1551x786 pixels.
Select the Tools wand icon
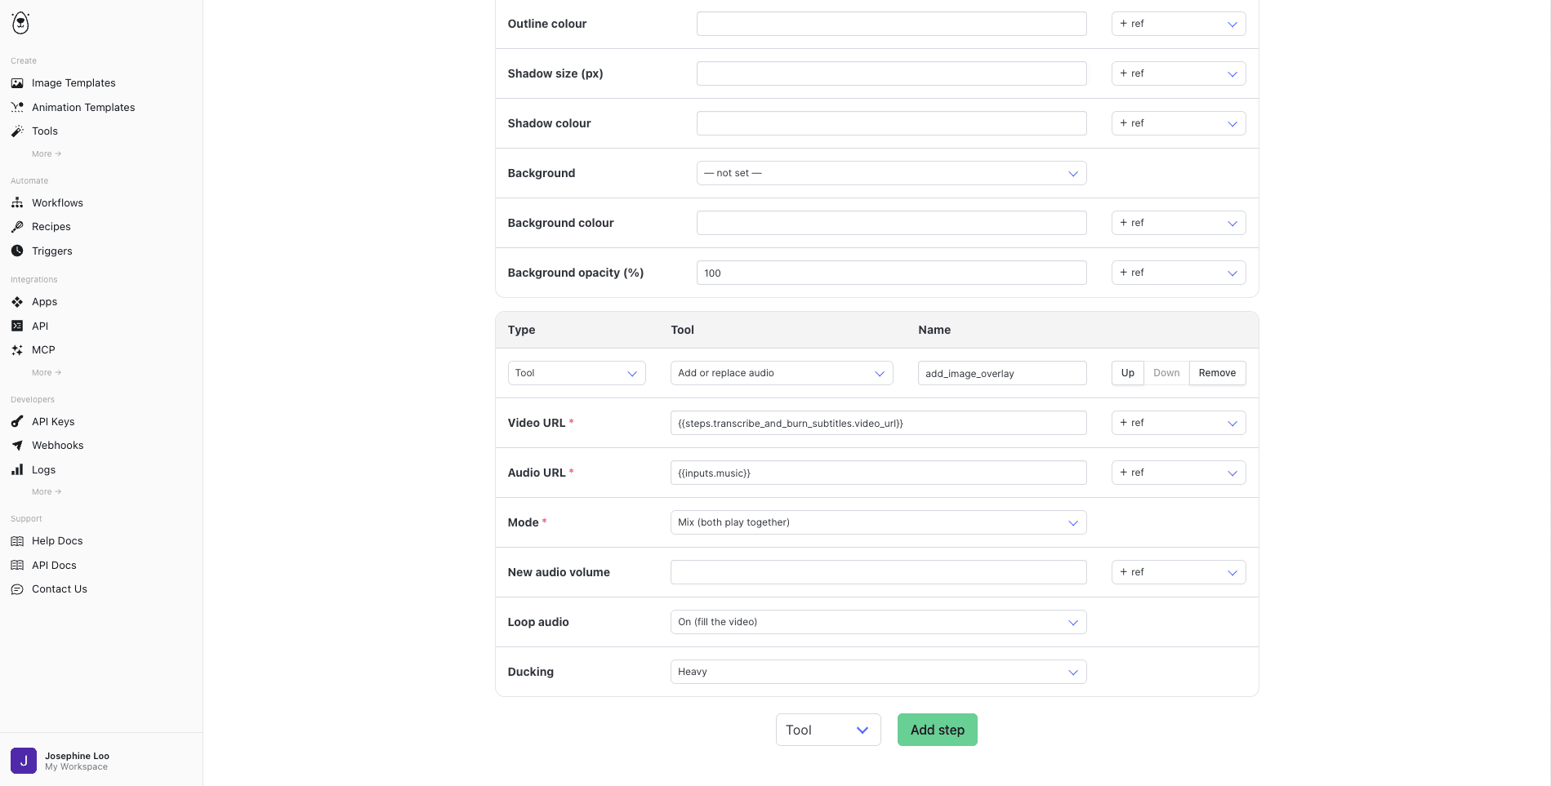pos(17,131)
